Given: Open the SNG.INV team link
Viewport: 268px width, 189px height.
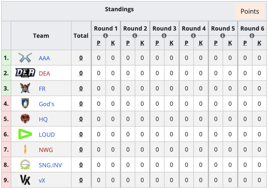Looking at the screenshot, I should pos(50,165).
